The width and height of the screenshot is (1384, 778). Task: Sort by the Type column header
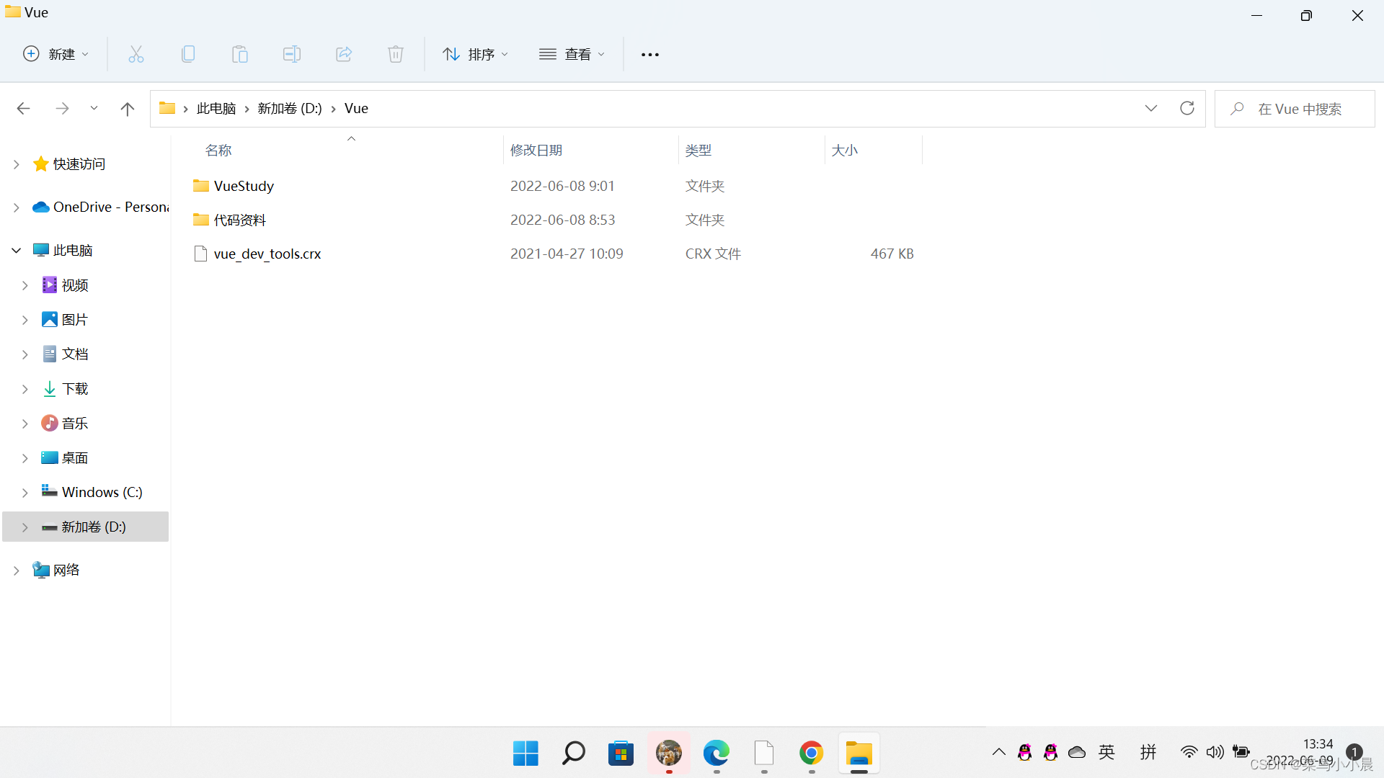coord(698,150)
